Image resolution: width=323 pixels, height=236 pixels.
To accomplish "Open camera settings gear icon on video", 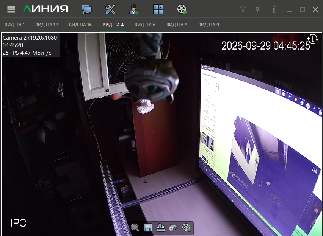I will [x=174, y=228].
